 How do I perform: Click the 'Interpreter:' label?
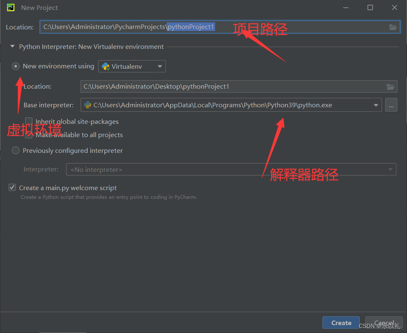pos(41,169)
